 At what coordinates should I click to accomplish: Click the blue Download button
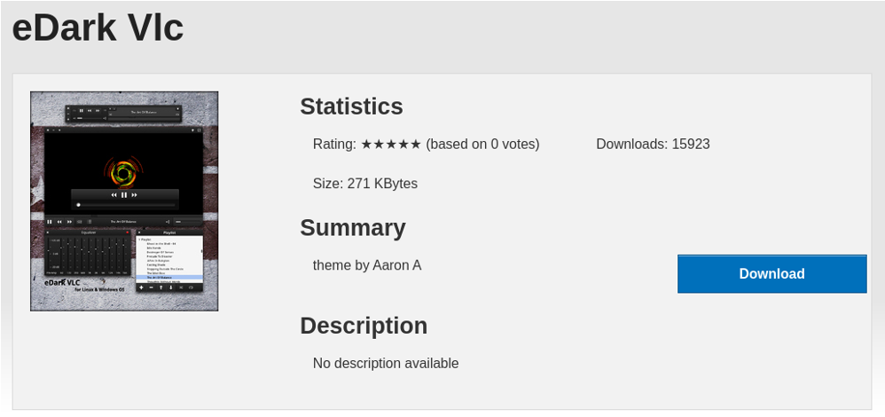[771, 273]
